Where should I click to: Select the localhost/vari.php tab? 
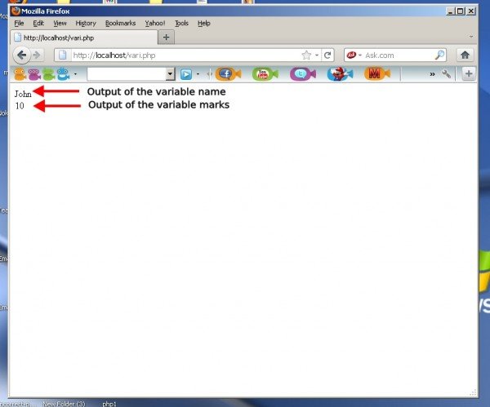pyautogui.click(x=82, y=38)
